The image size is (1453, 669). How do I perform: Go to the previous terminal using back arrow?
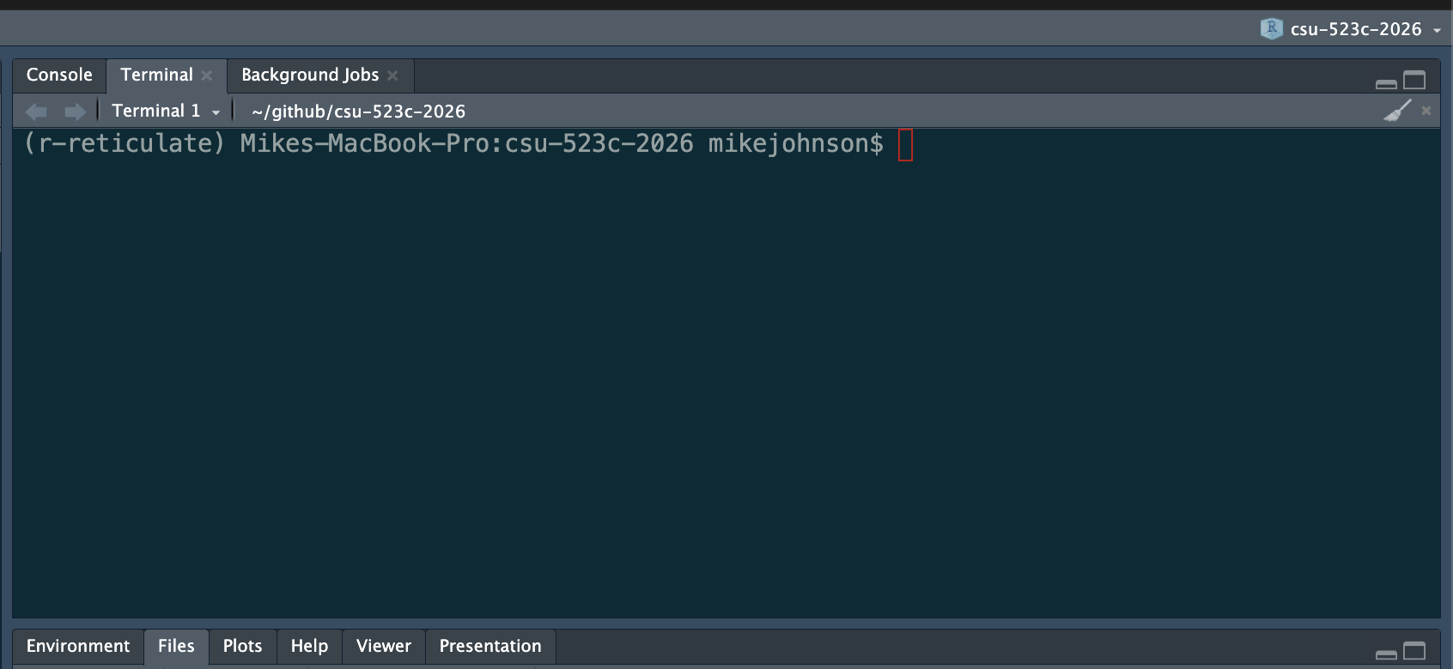37,111
